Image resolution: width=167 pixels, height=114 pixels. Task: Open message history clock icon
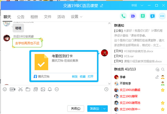point(106,89)
